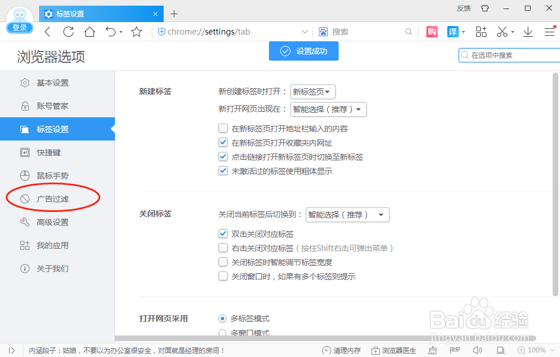The width and height of the screenshot is (560, 357).
Task: Open the browser Downloads manager icon
Action: [x=528, y=32]
